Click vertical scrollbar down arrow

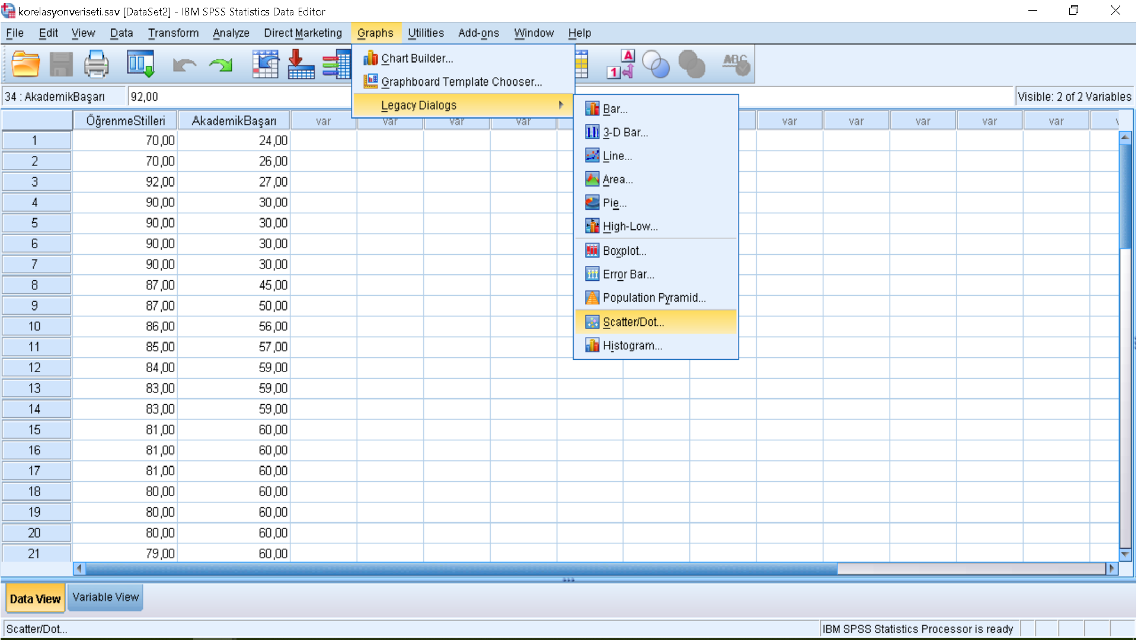pos(1126,555)
